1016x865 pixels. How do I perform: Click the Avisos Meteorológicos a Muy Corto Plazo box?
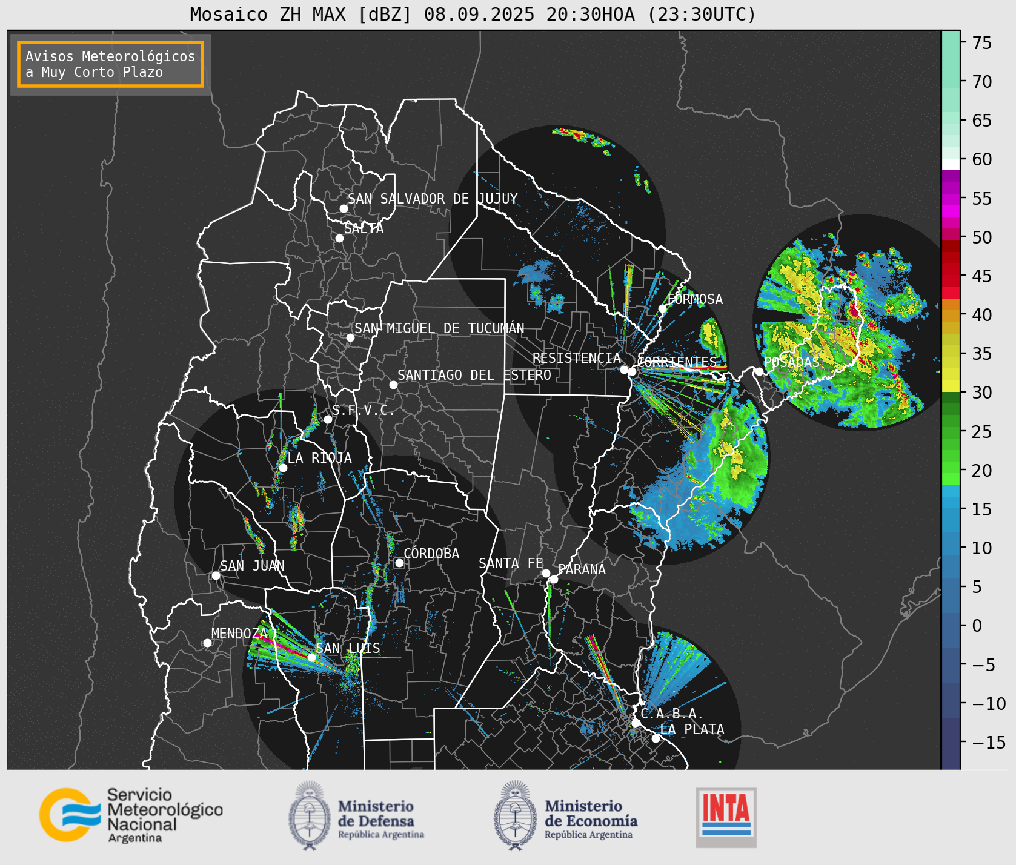110,64
